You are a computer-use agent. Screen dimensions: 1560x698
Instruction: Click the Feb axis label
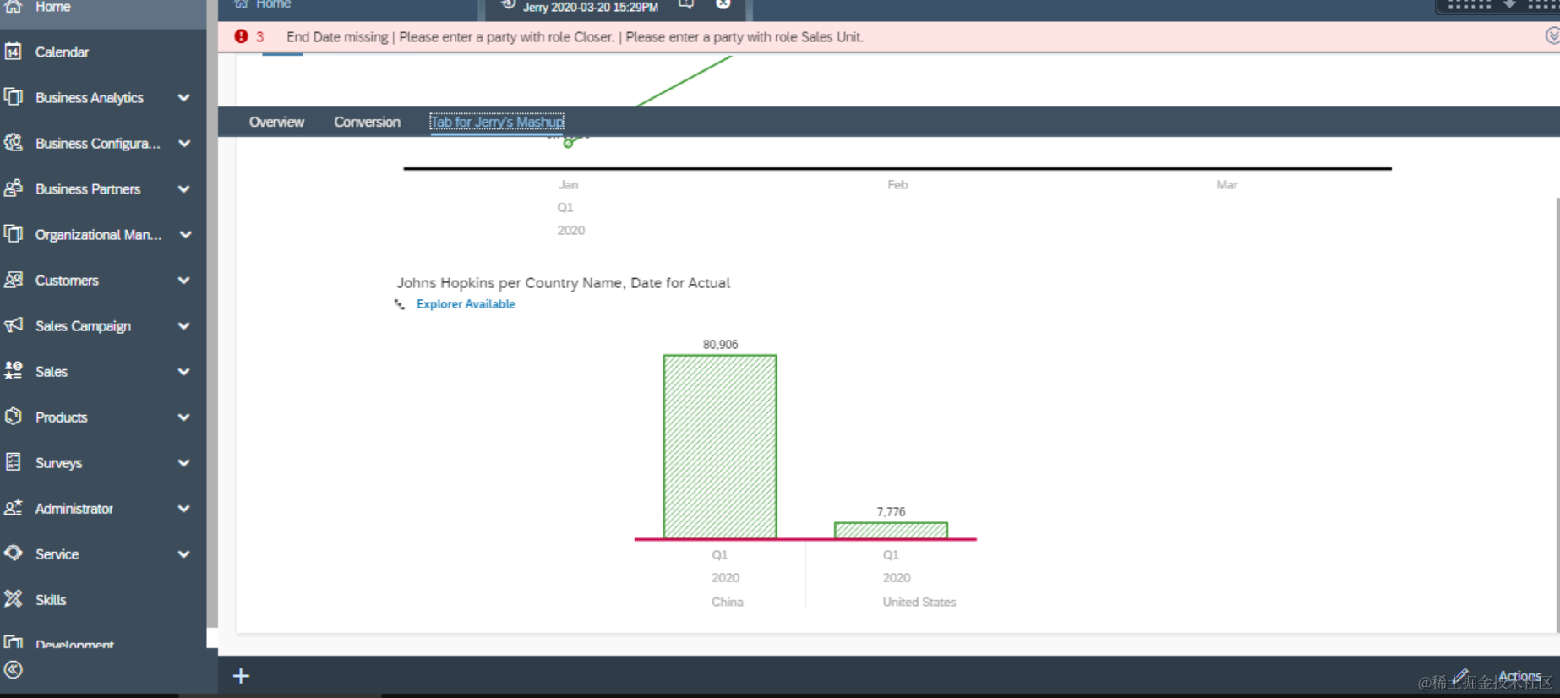pyautogui.click(x=897, y=185)
